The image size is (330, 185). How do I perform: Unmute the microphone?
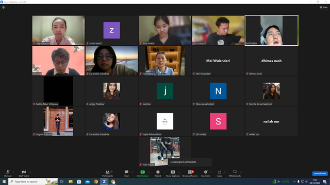tap(8, 173)
